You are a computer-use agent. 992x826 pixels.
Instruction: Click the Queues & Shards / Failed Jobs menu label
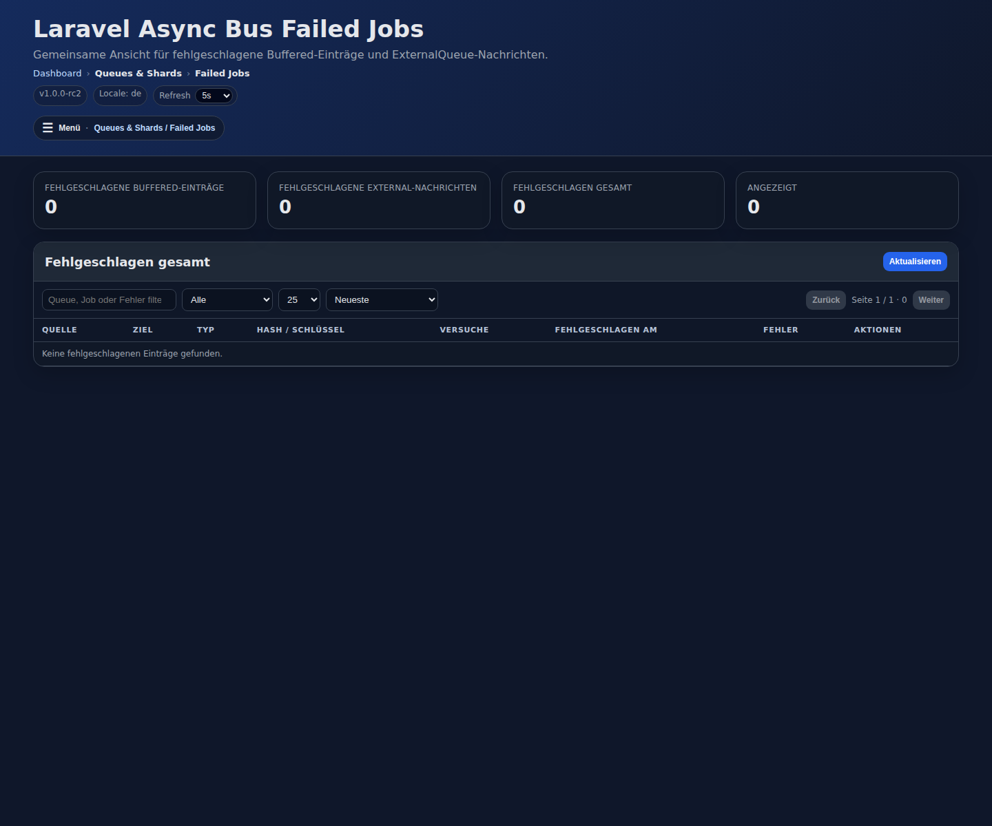154,128
